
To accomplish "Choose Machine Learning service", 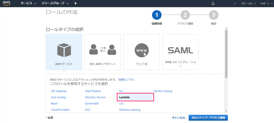I will point(130,110).
